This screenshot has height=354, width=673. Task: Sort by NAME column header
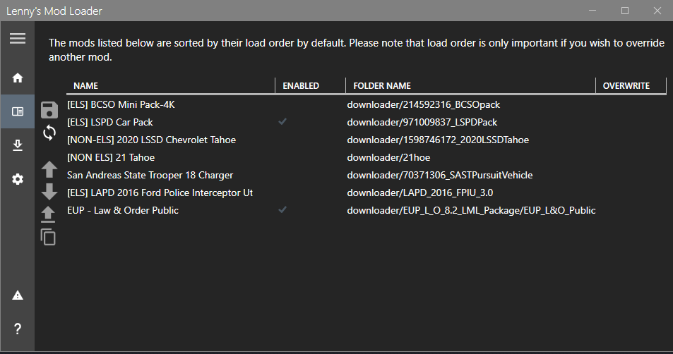coord(85,86)
